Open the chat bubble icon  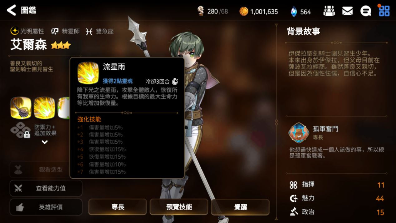(365, 11)
